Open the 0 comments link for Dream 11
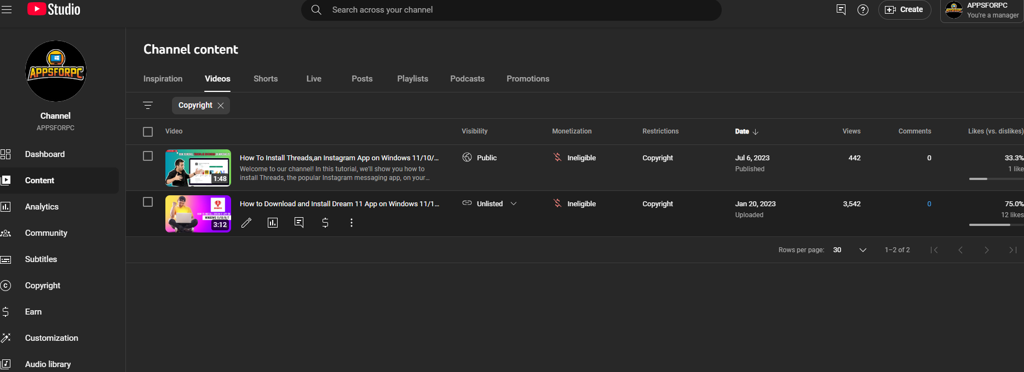The height and width of the screenshot is (372, 1024). coord(929,204)
